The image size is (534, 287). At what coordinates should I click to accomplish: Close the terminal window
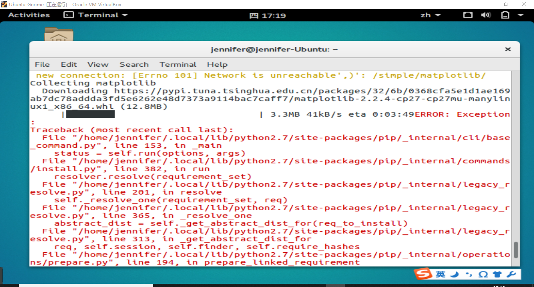click(508, 50)
